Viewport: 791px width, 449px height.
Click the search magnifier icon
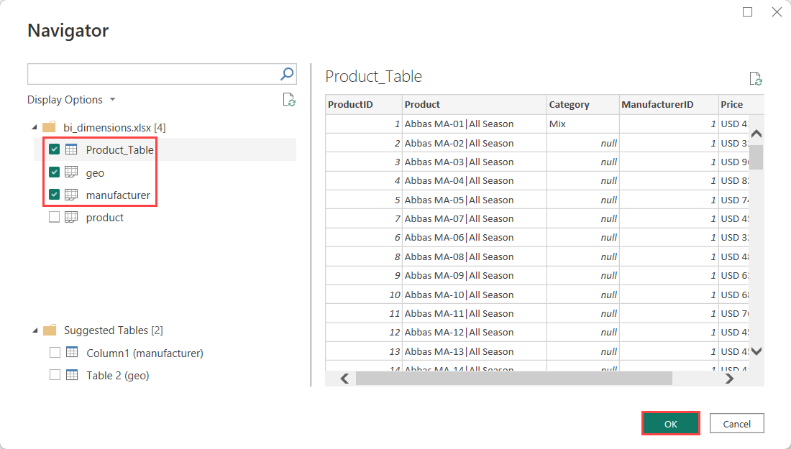pyautogui.click(x=286, y=73)
